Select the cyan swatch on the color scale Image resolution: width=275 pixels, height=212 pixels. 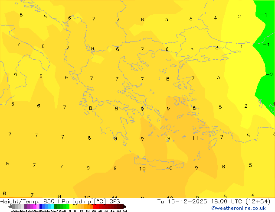[52, 206]
